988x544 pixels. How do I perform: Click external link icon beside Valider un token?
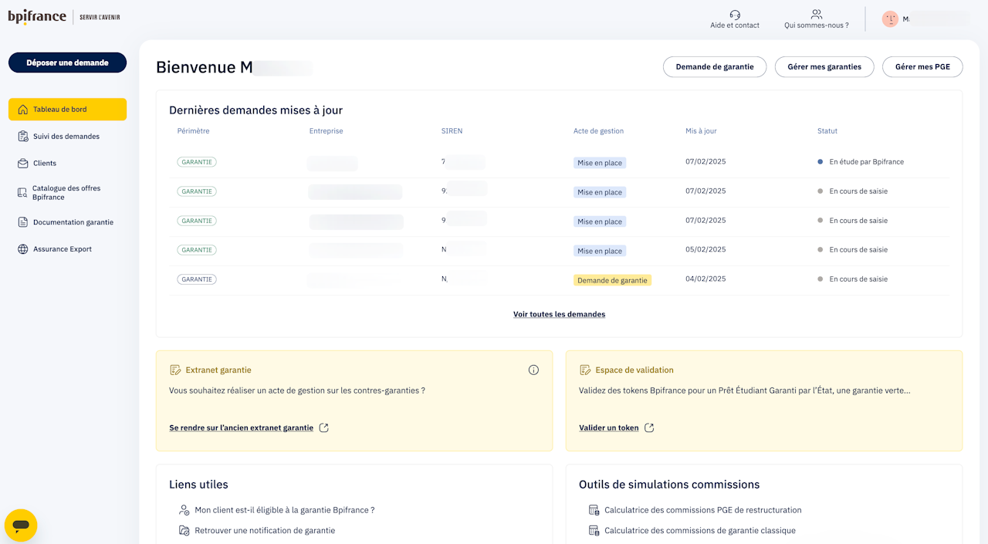649,428
